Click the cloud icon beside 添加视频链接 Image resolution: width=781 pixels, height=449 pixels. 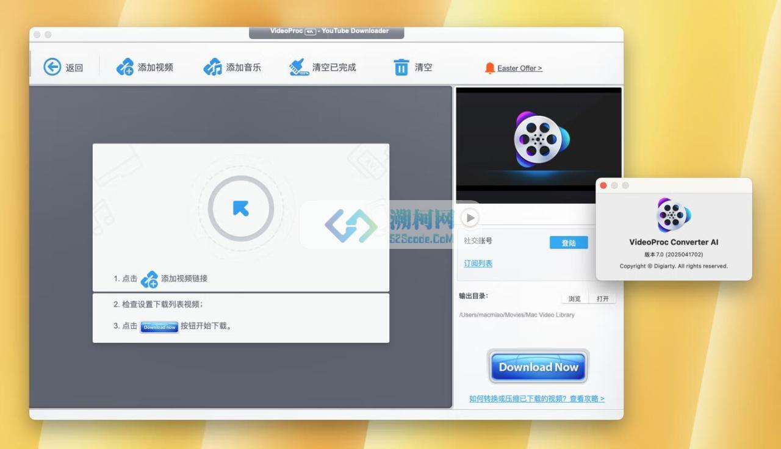tap(149, 279)
